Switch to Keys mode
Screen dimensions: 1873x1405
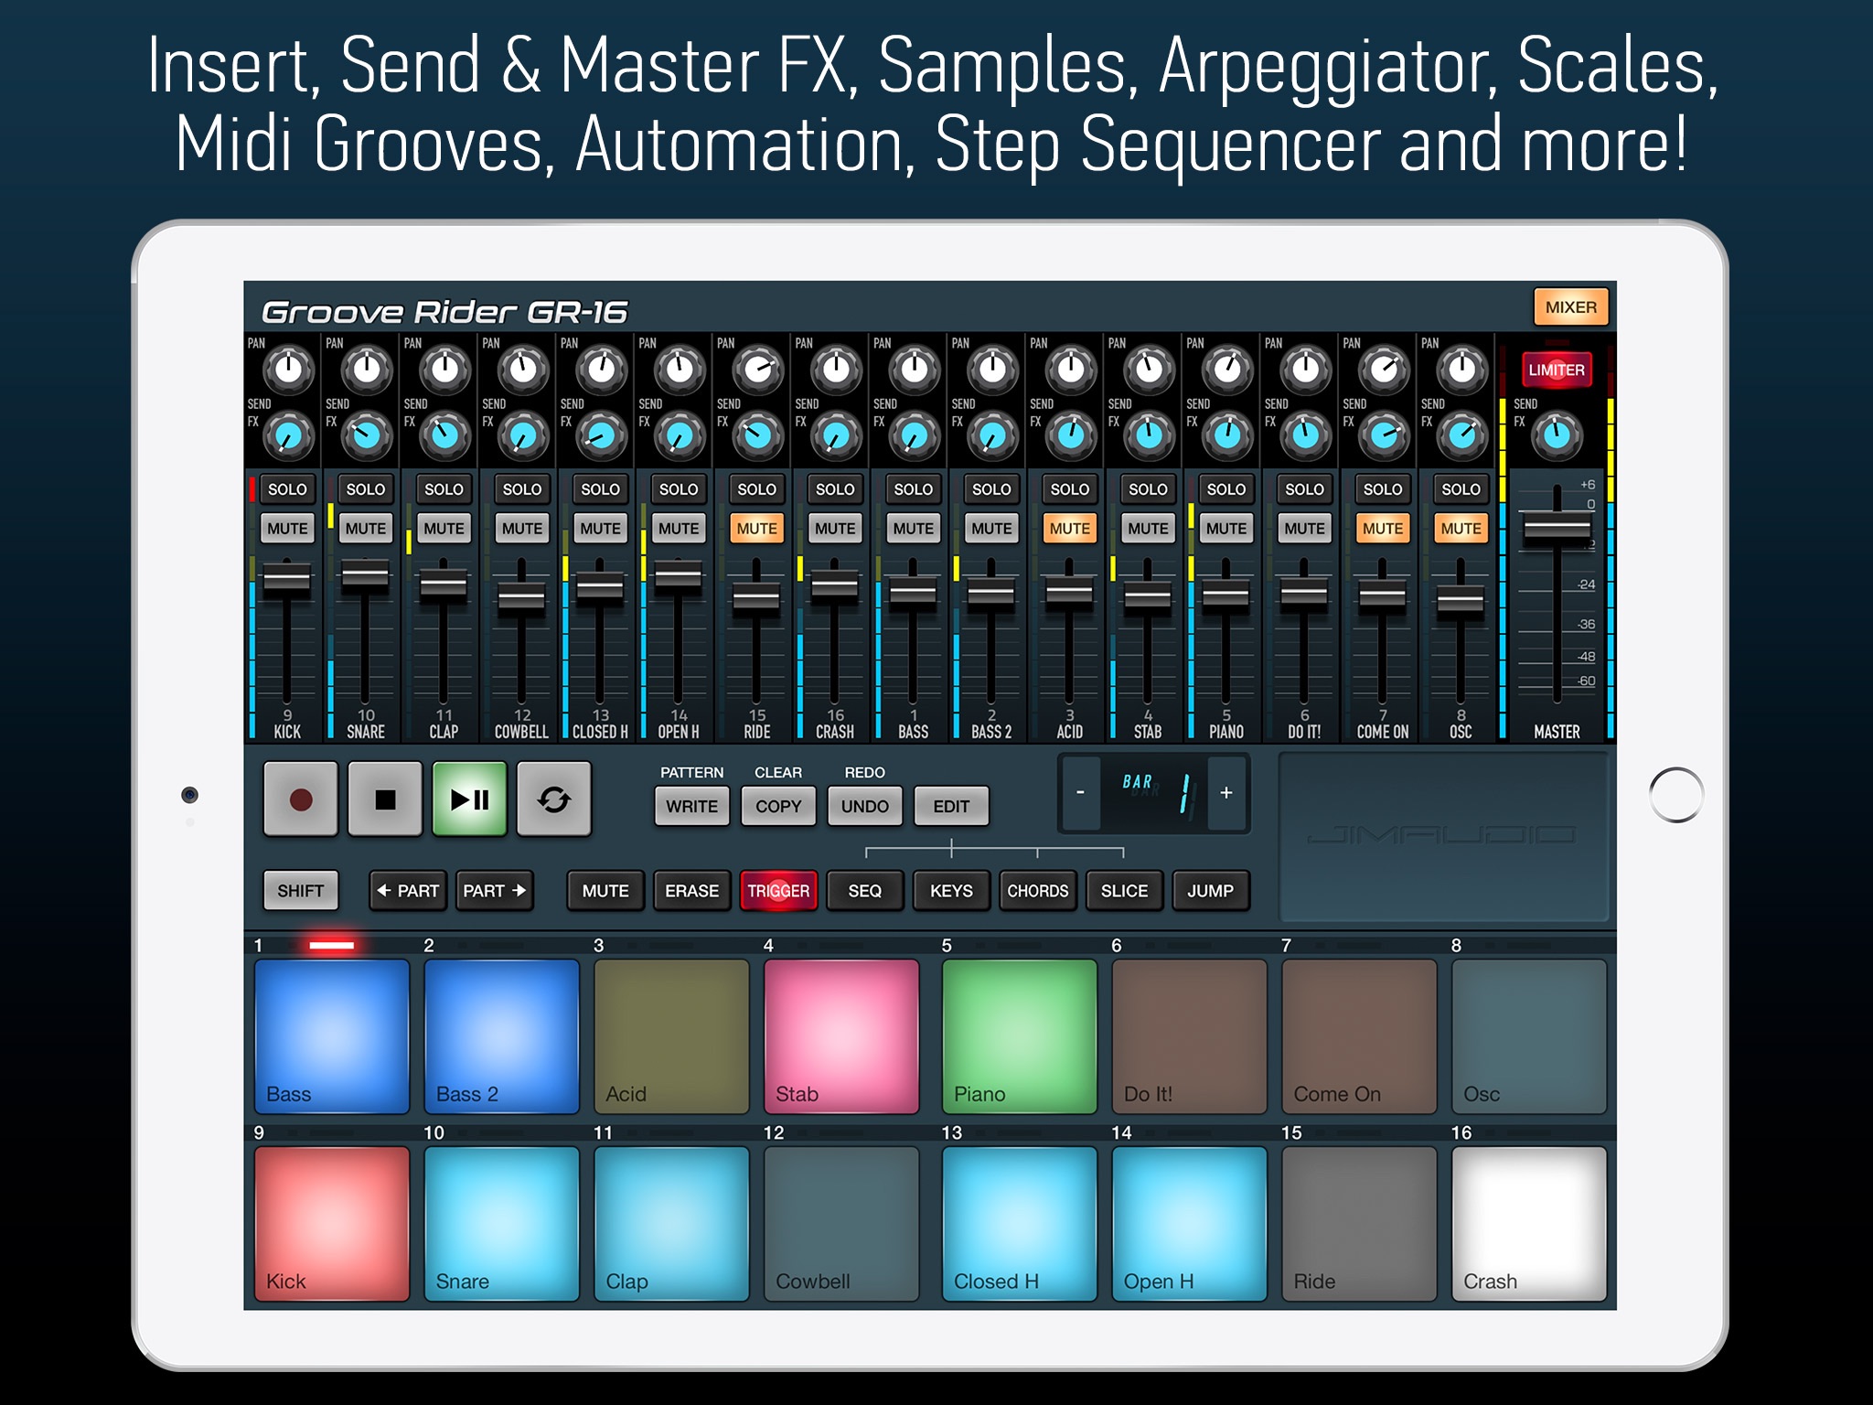[x=951, y=891]
